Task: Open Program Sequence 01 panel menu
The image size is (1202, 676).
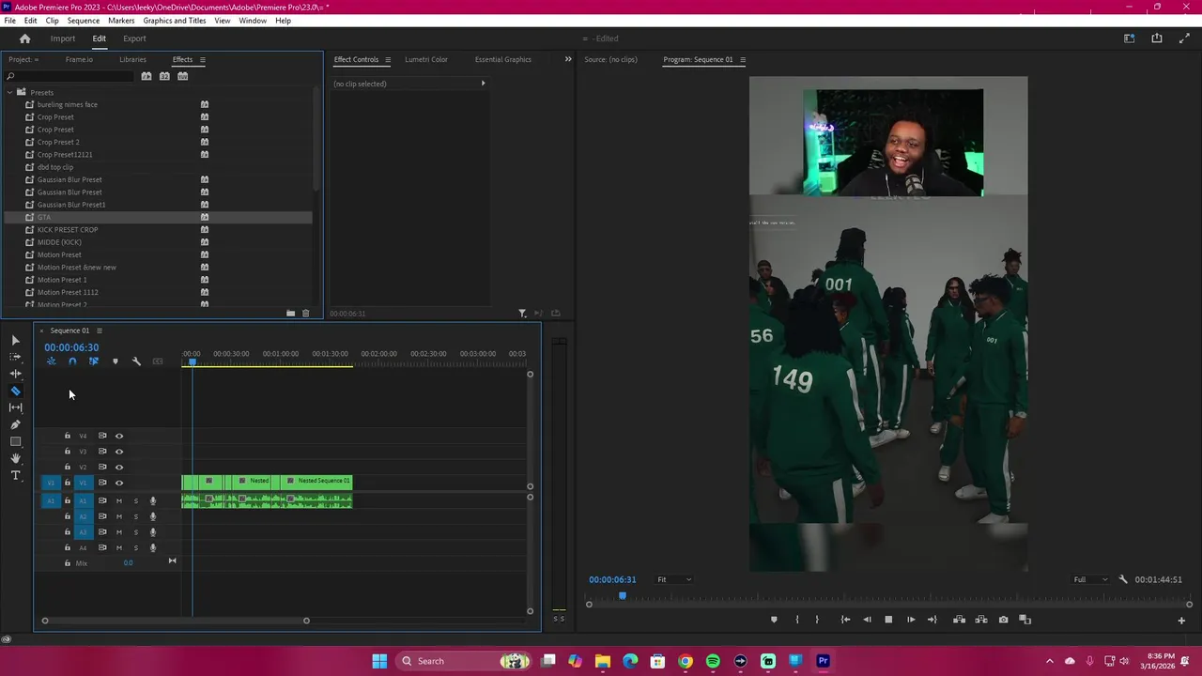Action: [742, 59]
